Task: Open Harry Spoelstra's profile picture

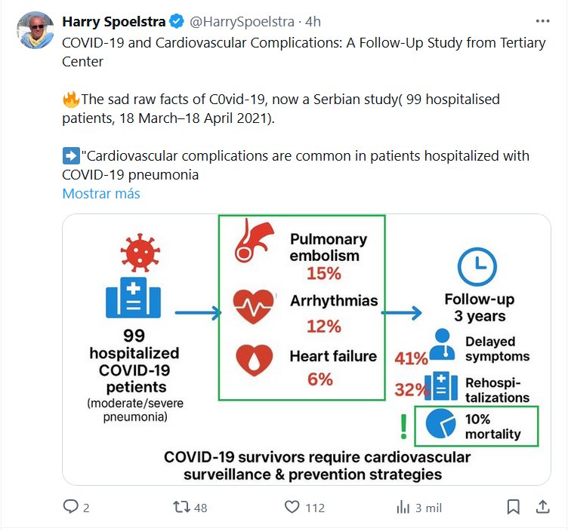Action: pos(35,31)
